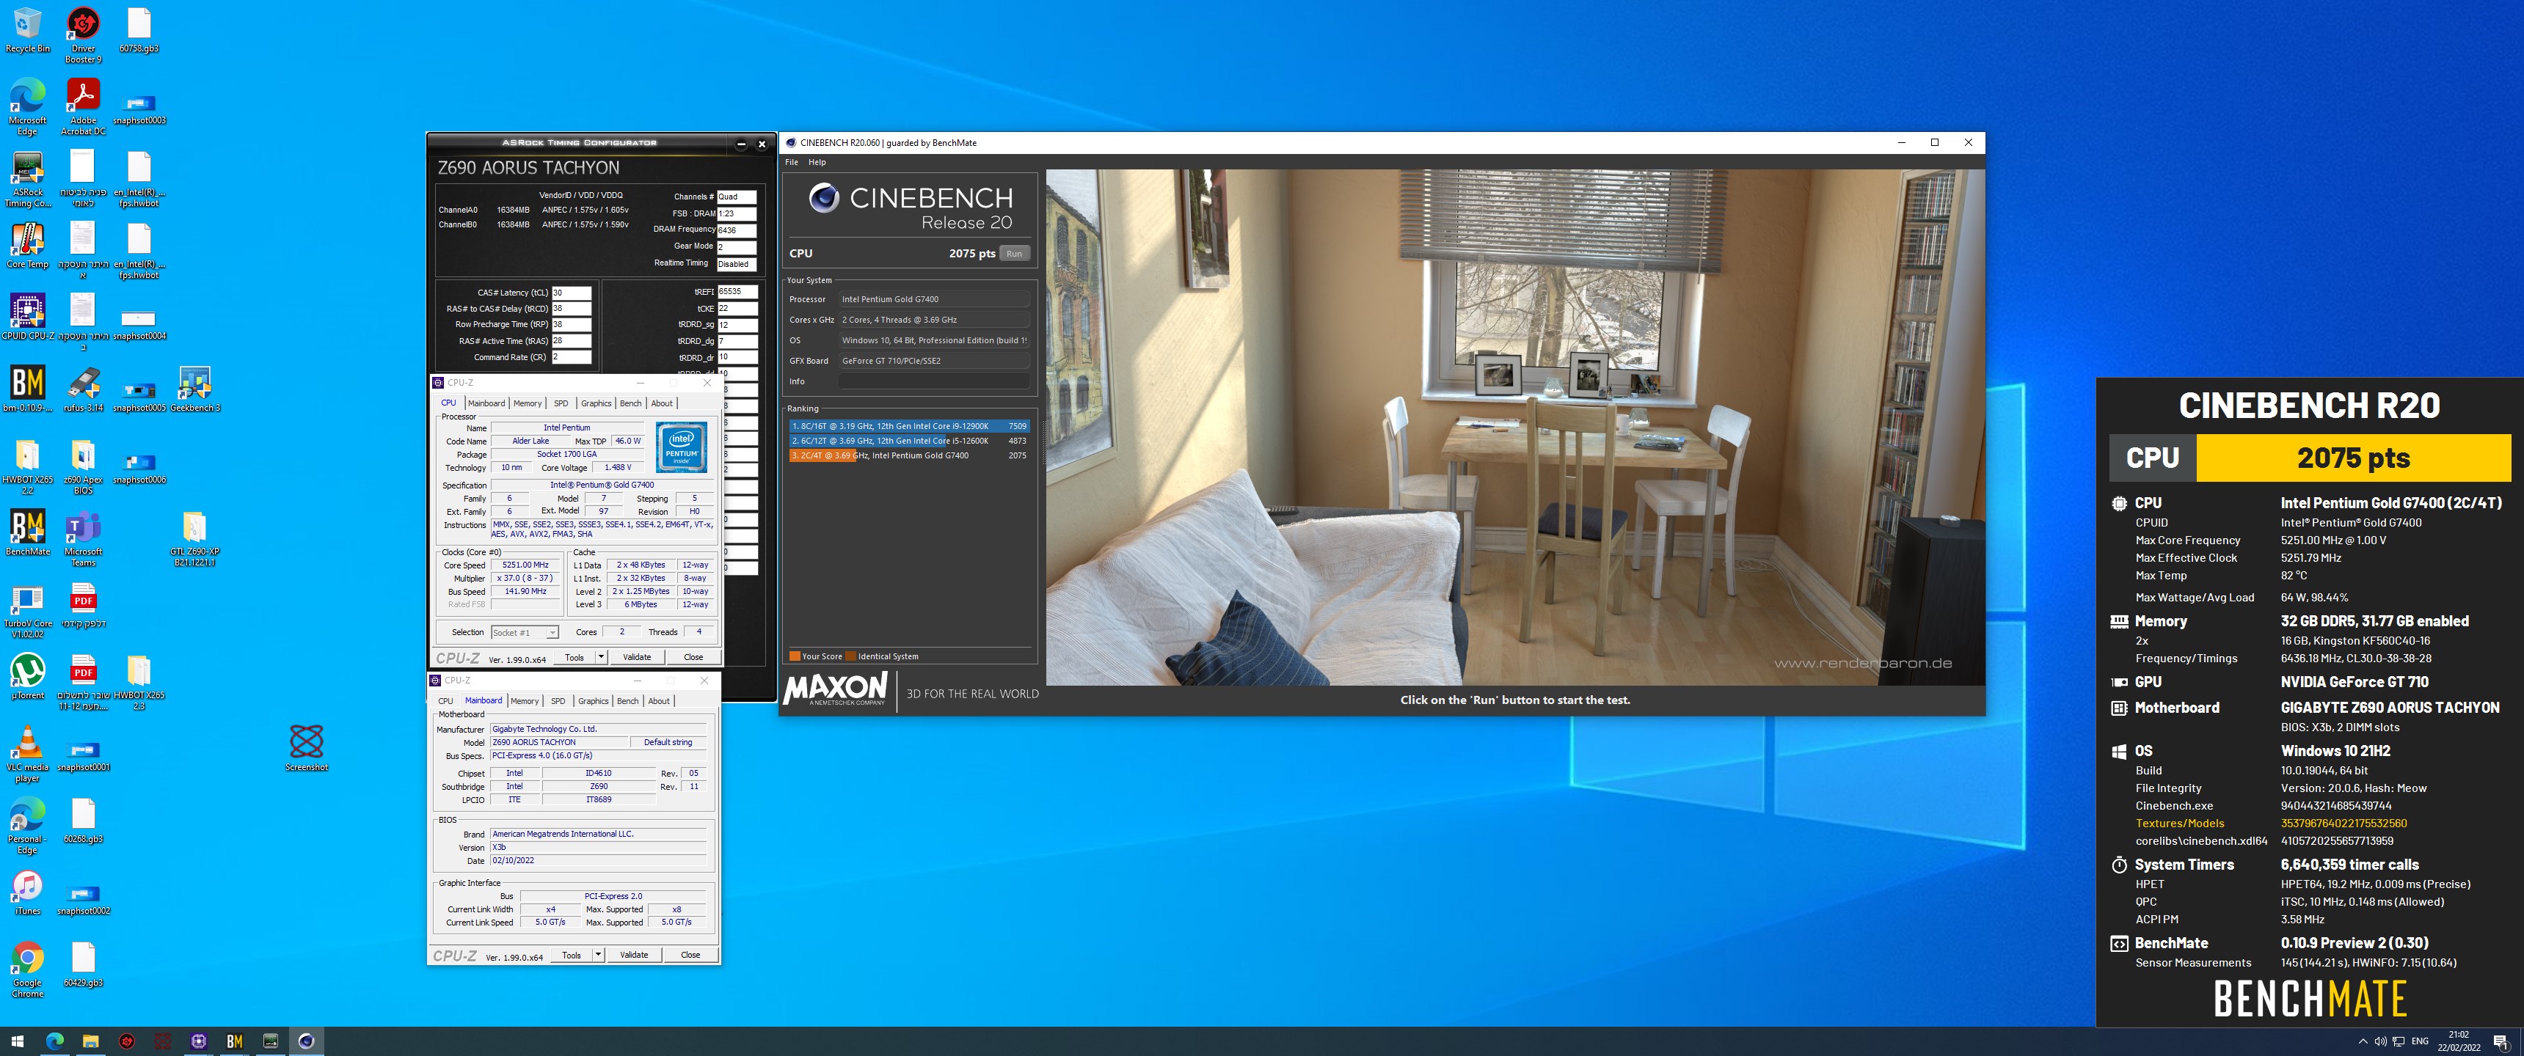2524x1056 pixels.
Task: Open CPUID CPU-Z desktop shortcut
Action: pyautogui.click(x=27, y=316)
